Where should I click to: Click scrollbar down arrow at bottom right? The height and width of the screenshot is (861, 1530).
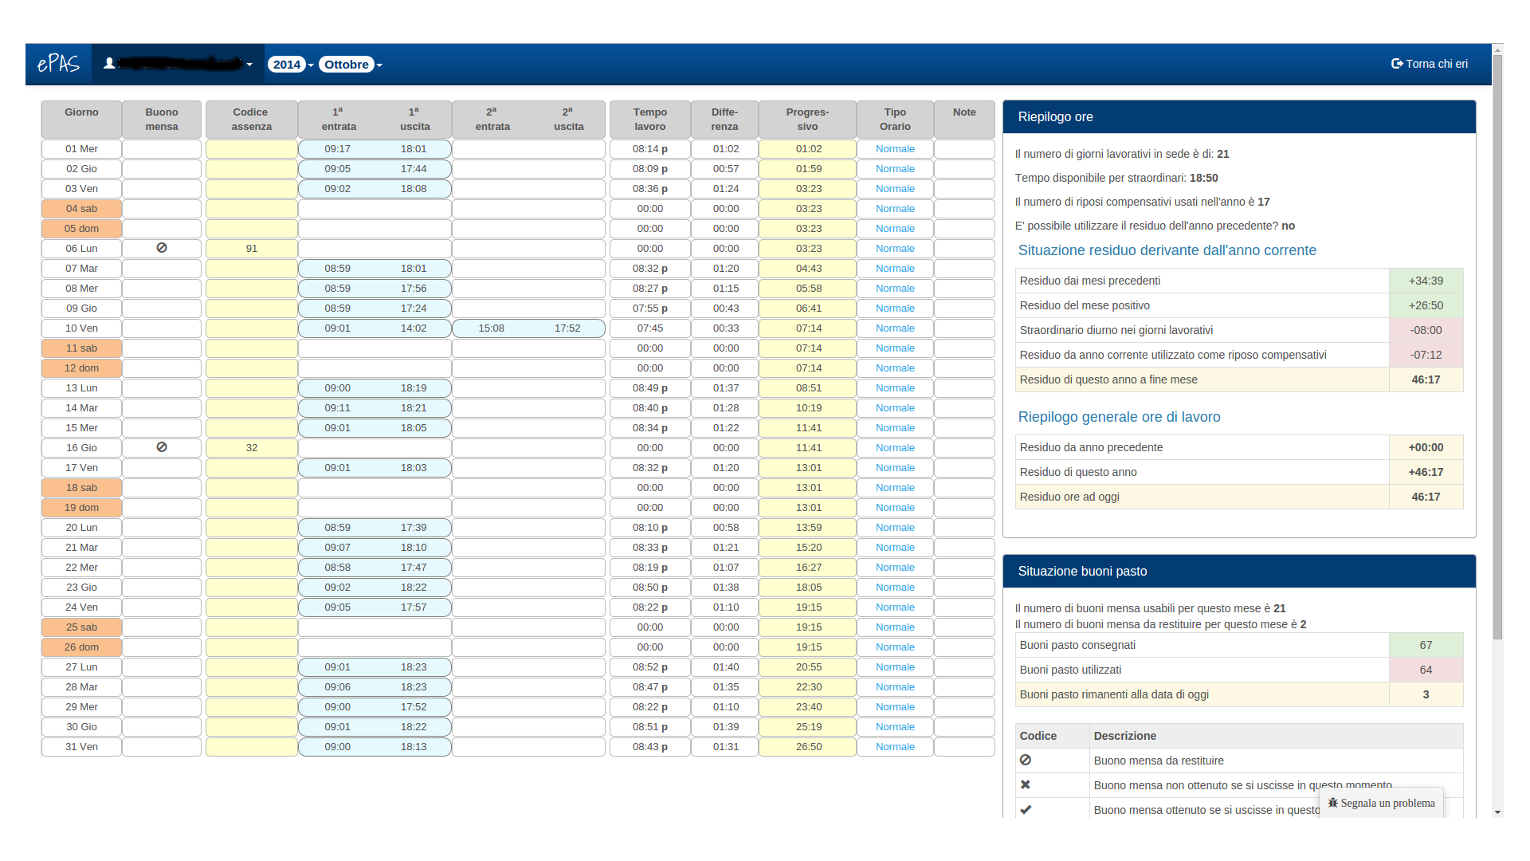click(x=1497, y=812)
